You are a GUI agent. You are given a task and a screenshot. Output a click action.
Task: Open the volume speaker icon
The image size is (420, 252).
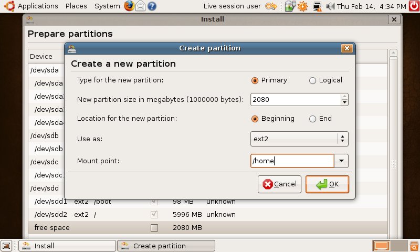[330, 6]
